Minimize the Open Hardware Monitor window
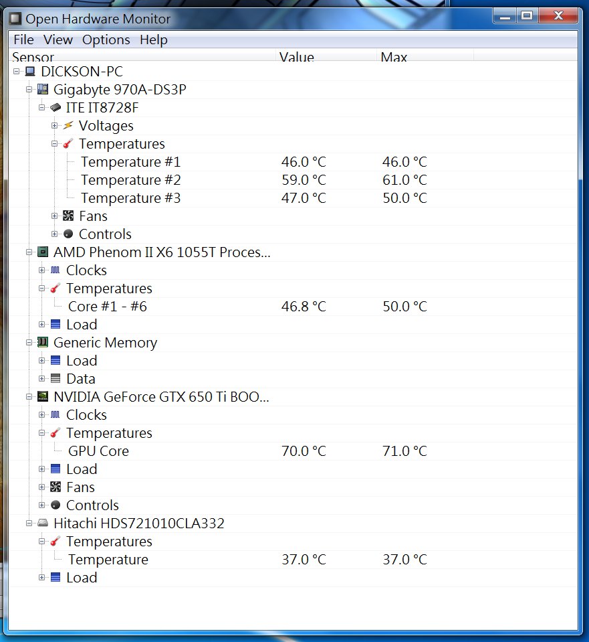Viewport: 589px width, 642px height. pos(505,16)
